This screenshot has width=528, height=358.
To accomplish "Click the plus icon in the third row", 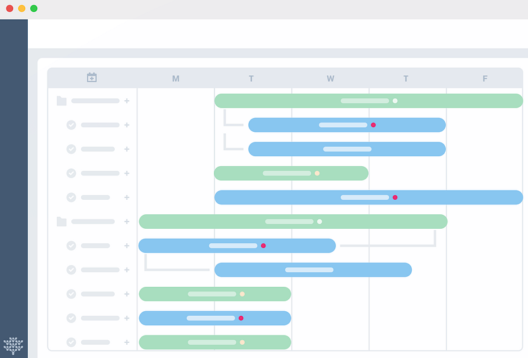I will click(127, 149).
